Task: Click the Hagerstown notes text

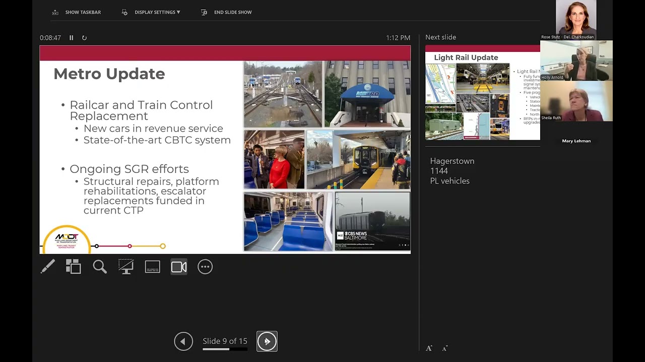Action: pos(452,161)
